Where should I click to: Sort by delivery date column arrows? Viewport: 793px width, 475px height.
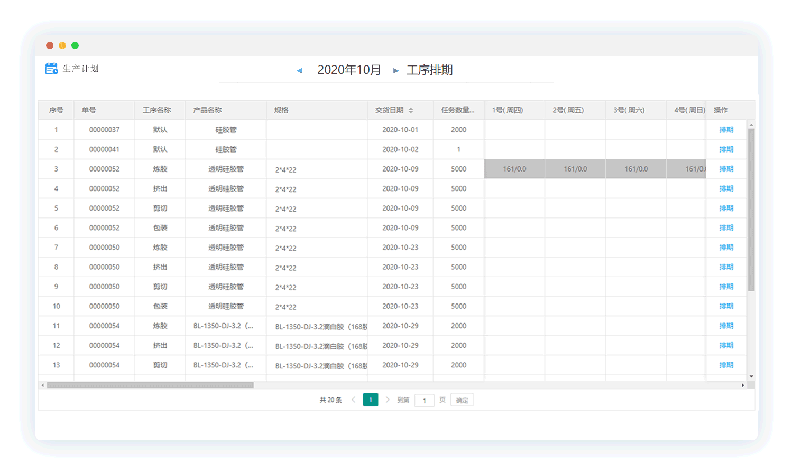pos(411,110)
